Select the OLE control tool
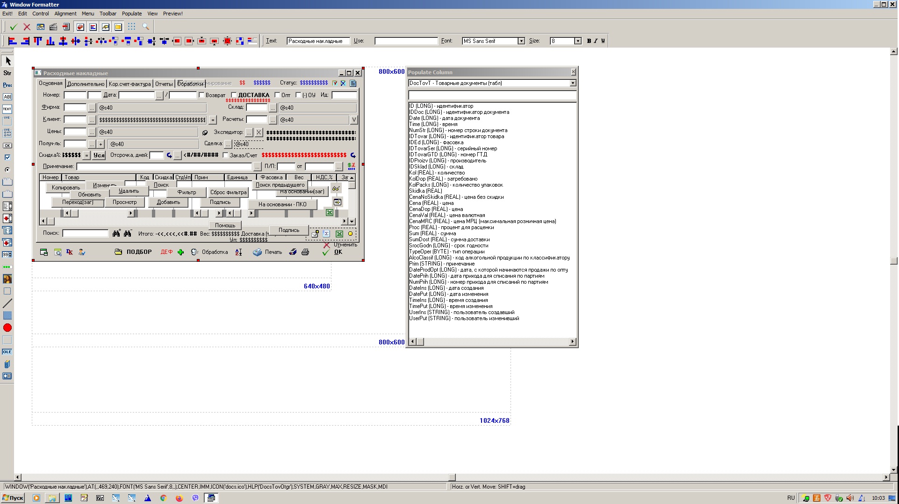 click(x=7, y=352)
